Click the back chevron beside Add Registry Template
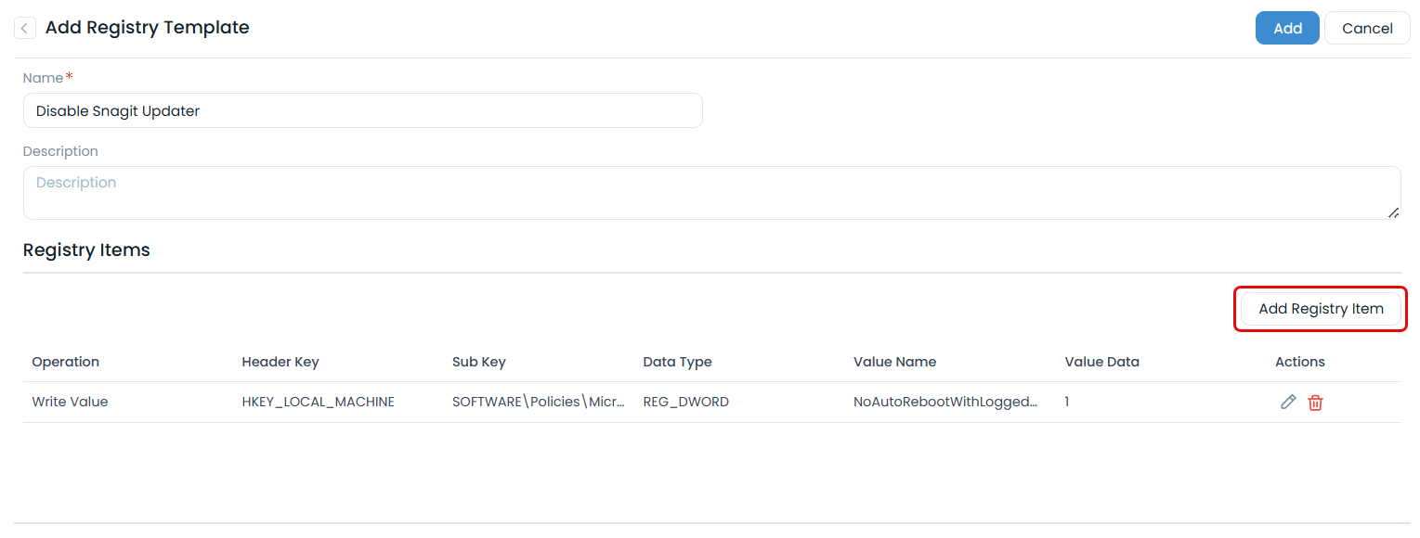Viewport: 1420px width, 538px height. [24, 27]
